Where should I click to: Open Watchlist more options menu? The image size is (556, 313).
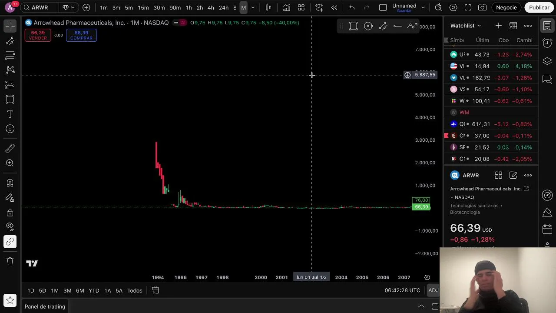click(528, 26)
